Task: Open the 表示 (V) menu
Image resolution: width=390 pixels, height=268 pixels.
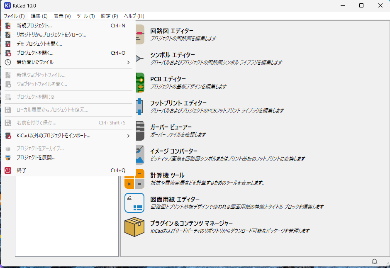Action: pyautogui.click(x=62, y=16)
